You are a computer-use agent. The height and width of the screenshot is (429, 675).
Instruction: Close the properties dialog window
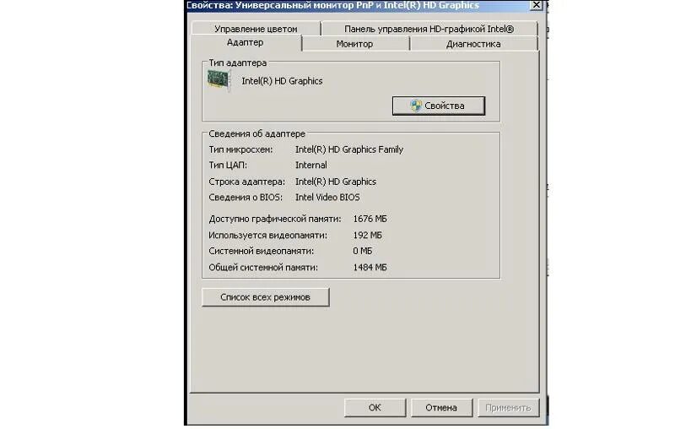(x=536, y=5)
